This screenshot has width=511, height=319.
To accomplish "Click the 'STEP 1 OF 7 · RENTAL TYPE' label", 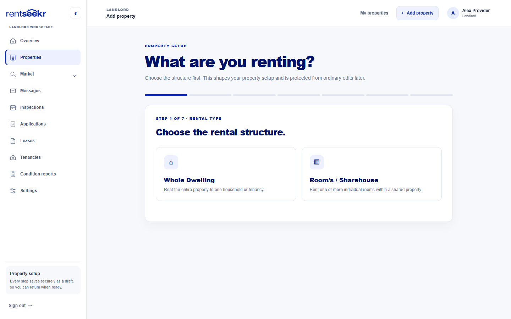I will point(189,119).
